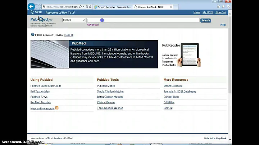Open the compatibility view icon in address bar
Image resolution: width=259 pixels, height=145 pixels.
pos(87,7)
